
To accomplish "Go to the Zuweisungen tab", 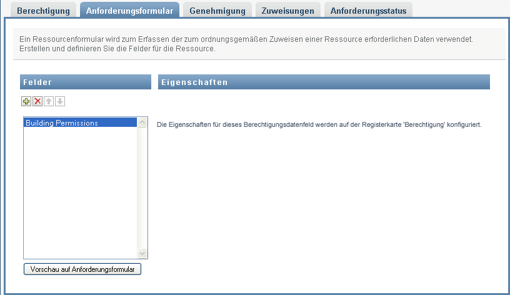I will coord(288,11).
